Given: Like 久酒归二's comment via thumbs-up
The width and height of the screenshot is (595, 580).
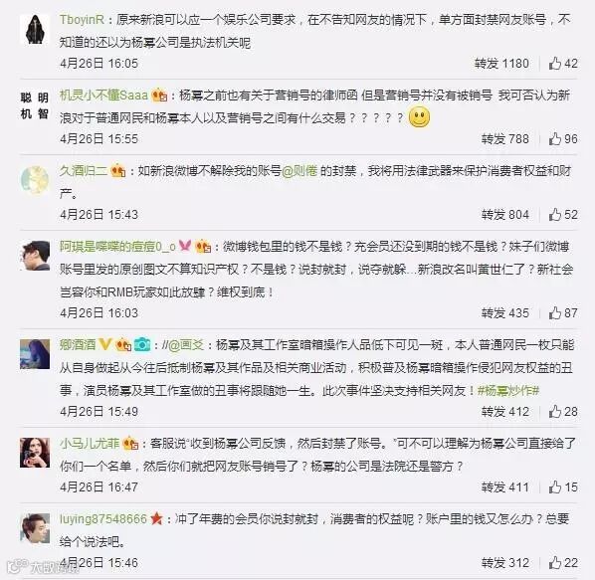Looking at the screenshot, I should coord(555,215).
